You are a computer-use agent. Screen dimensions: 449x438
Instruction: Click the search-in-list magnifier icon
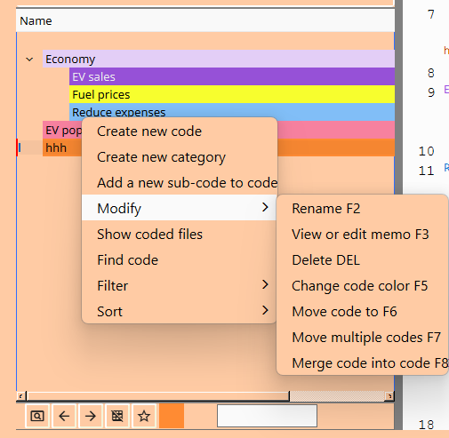pos(37,416)
